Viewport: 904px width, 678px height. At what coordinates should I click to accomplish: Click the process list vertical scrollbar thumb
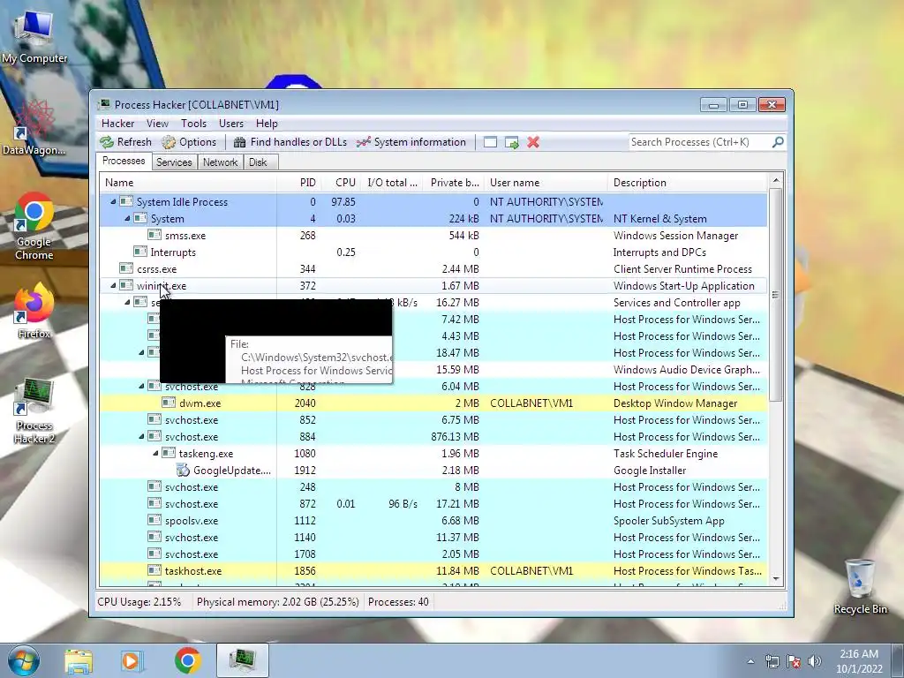[776, 294]
